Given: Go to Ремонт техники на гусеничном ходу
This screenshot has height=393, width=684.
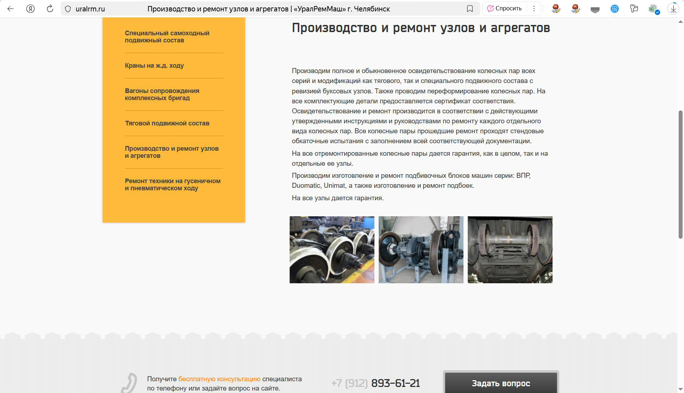Looking at the screenshot, I should pyautogui.click(x=172, y=185).
